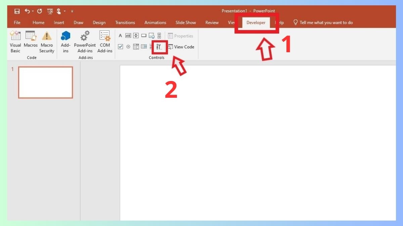Viewport: 403px width, 226px height.
Task: Go to the Slide Show tab
Action: [x=186, y=22]
